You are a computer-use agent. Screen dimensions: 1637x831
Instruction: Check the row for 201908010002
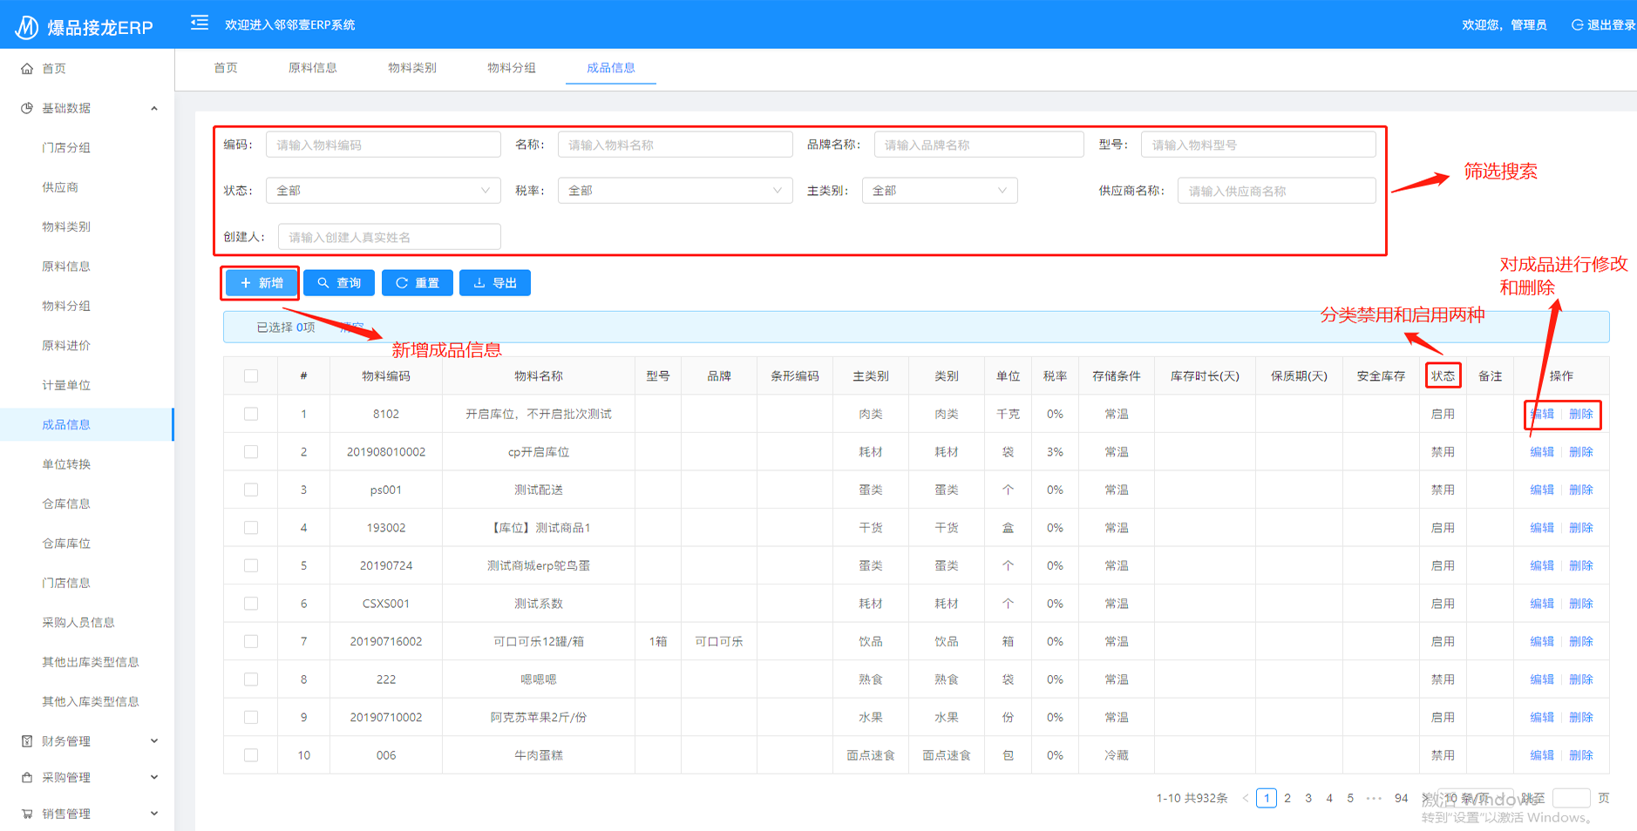point(251,451)
